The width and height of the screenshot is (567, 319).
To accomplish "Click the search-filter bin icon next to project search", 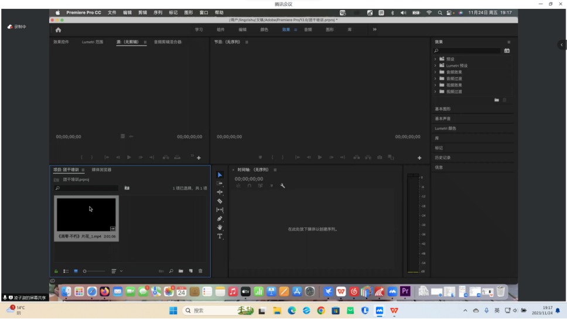I will [x=127, y=188].
